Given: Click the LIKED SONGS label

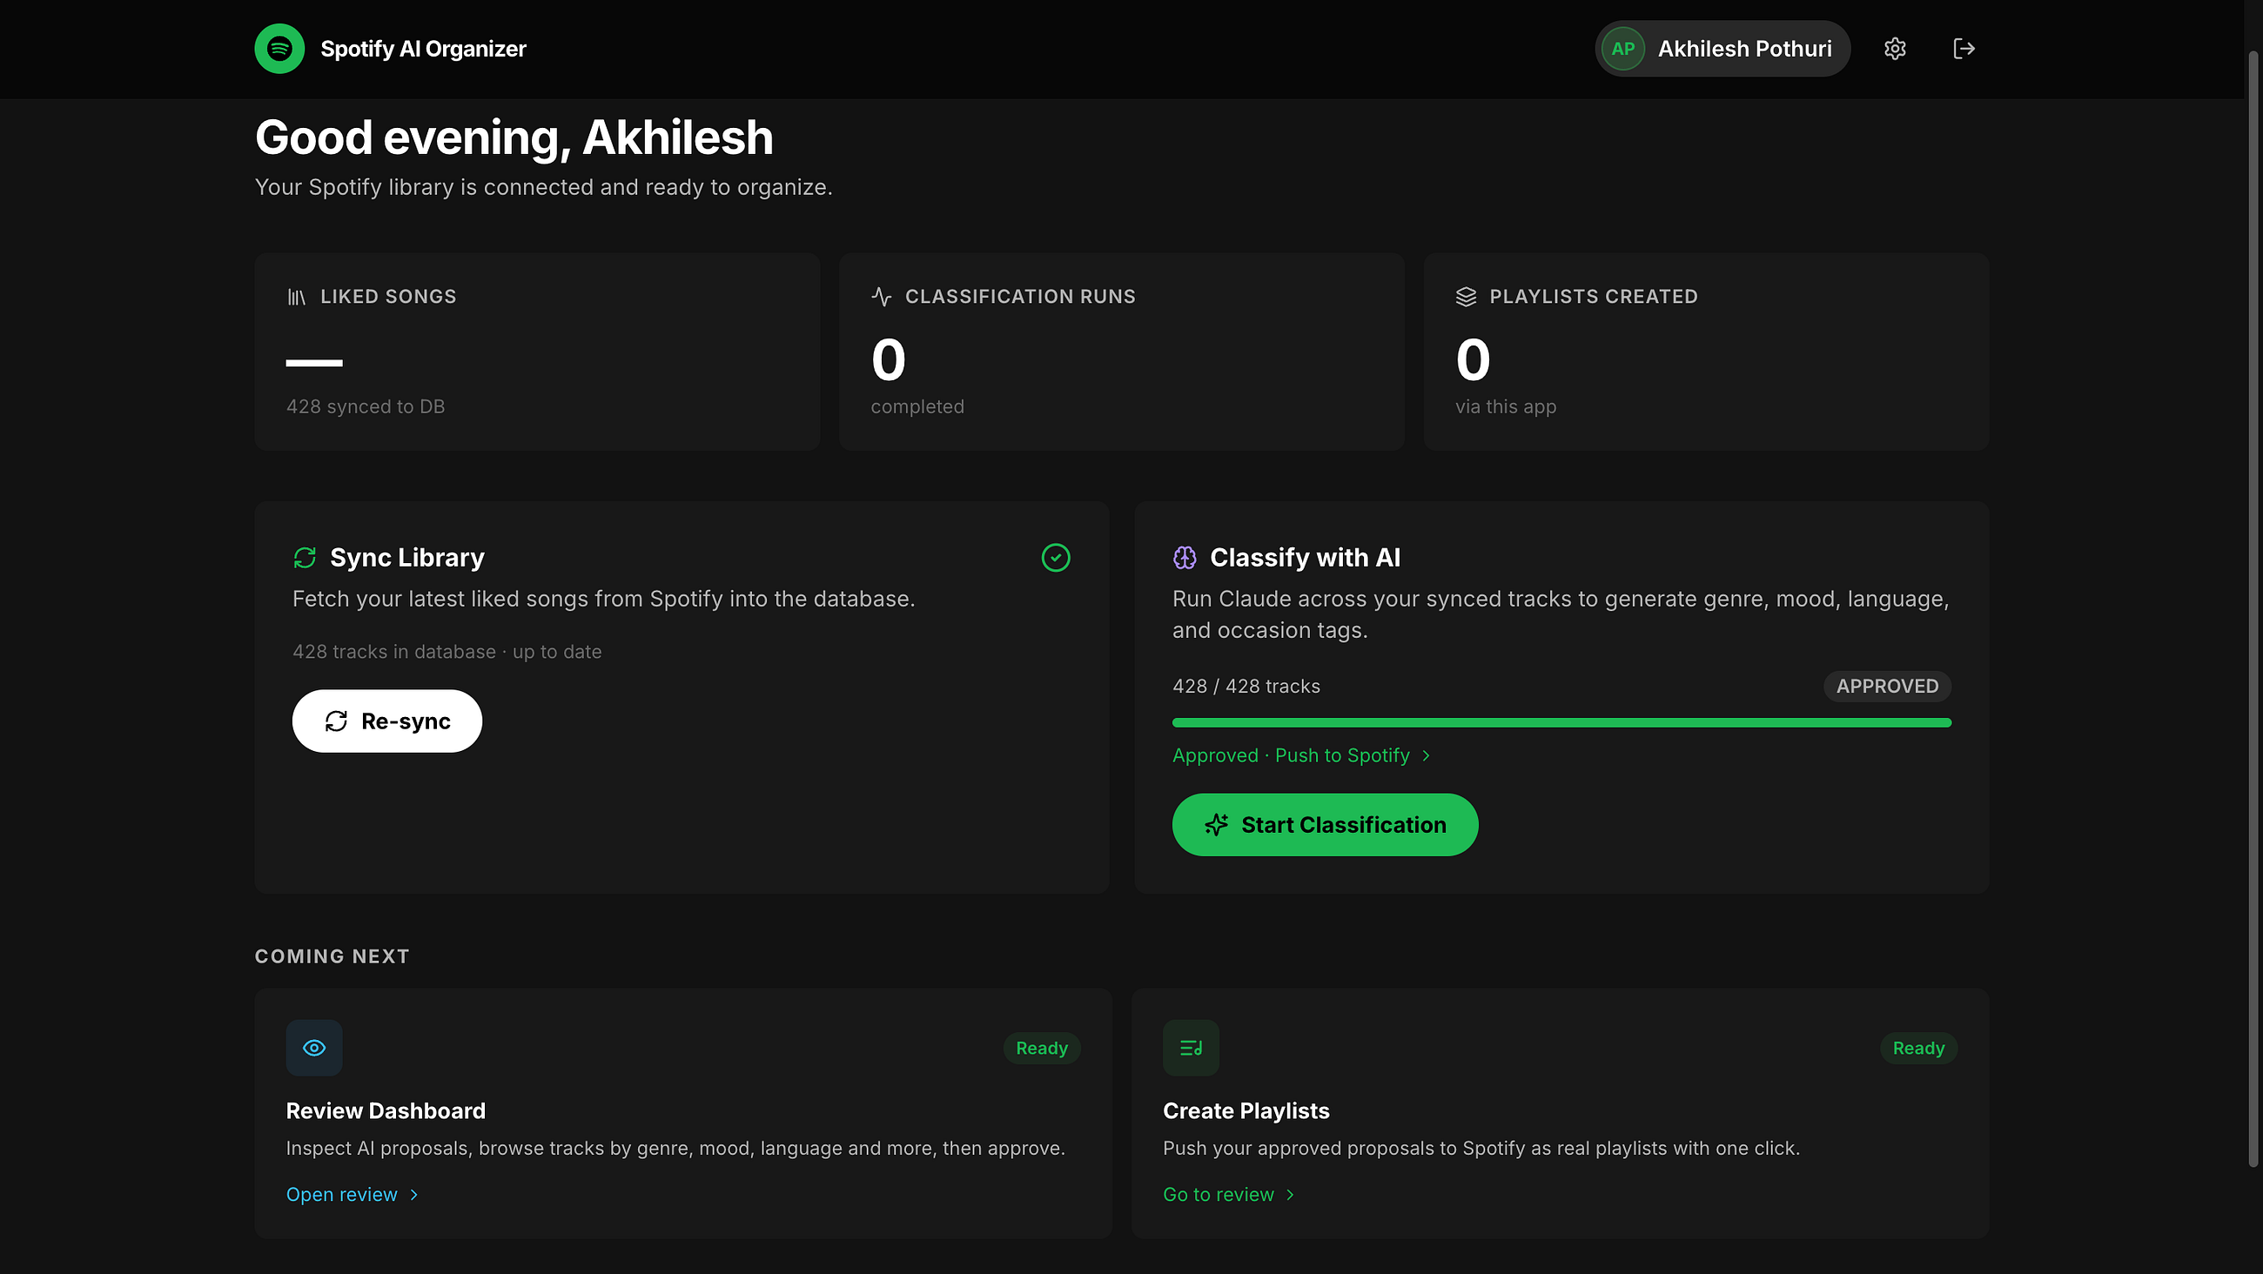Looking at the screenshot, I should pyautogui.click(x=388, y=297).
